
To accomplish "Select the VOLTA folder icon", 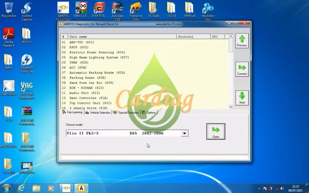I will click(x=171, y=10).
